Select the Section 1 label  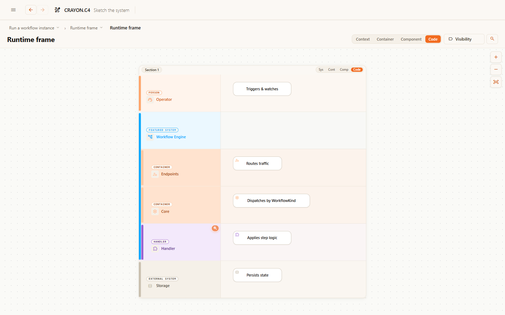click(152, 70)
